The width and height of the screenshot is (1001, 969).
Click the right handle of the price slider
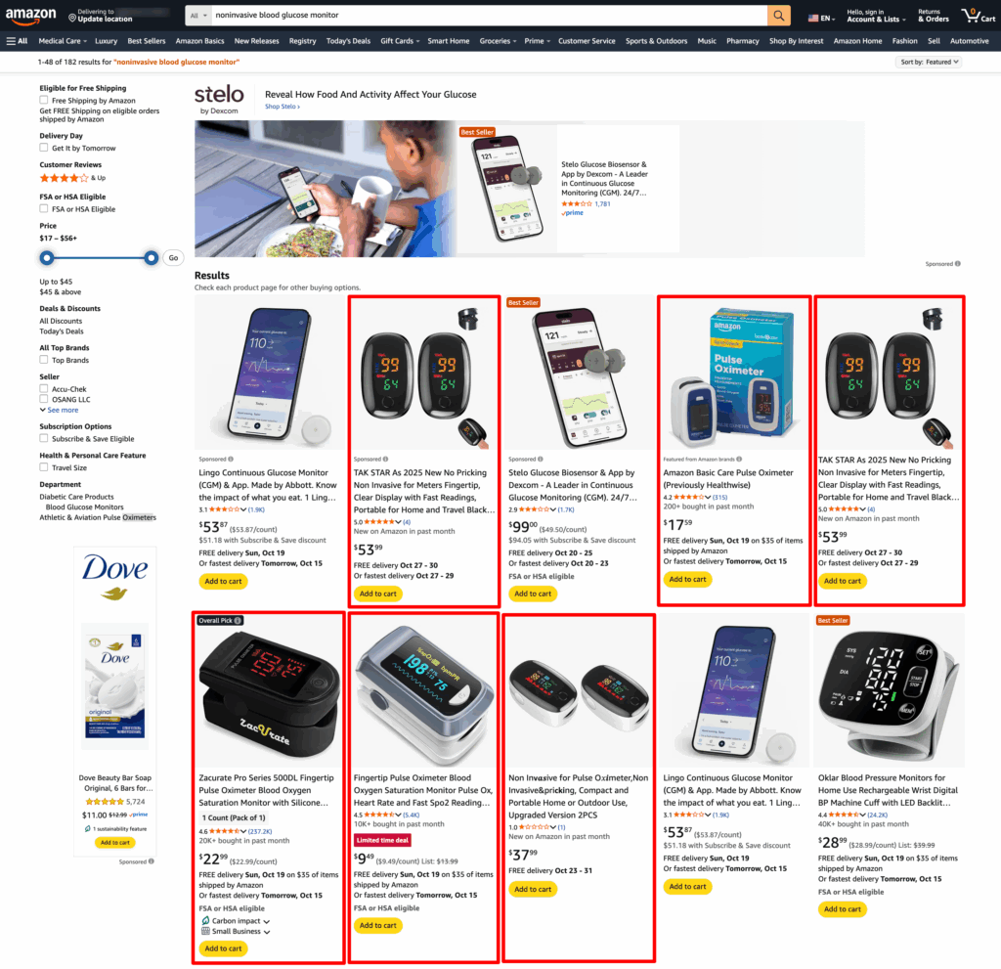tap(151, 258)
